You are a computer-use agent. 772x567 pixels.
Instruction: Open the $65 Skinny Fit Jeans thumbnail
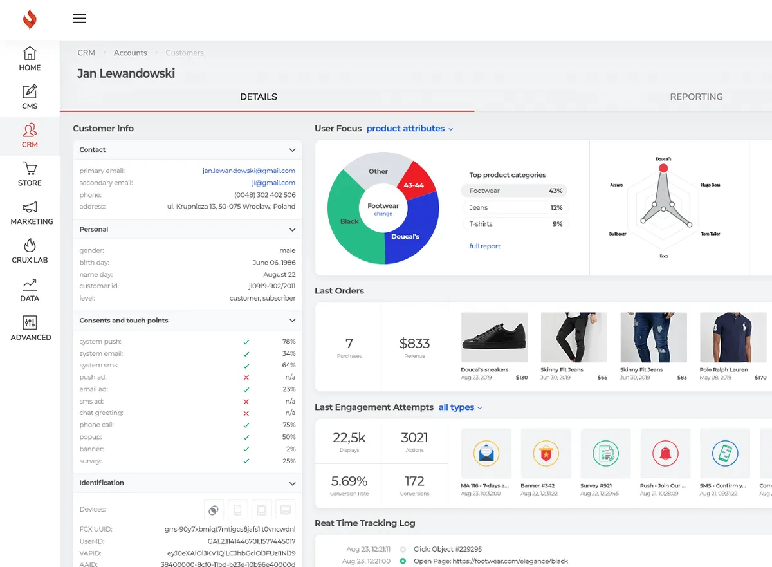coord(574,337)
